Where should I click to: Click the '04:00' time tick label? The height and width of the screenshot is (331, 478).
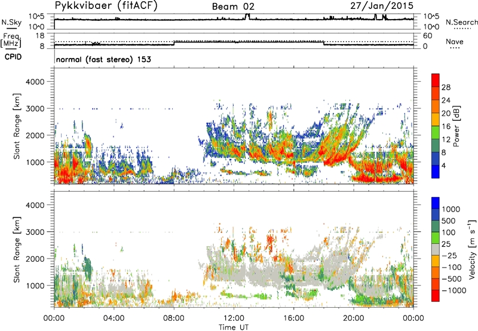click(x=114, y=318)
